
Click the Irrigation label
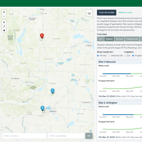129,52
